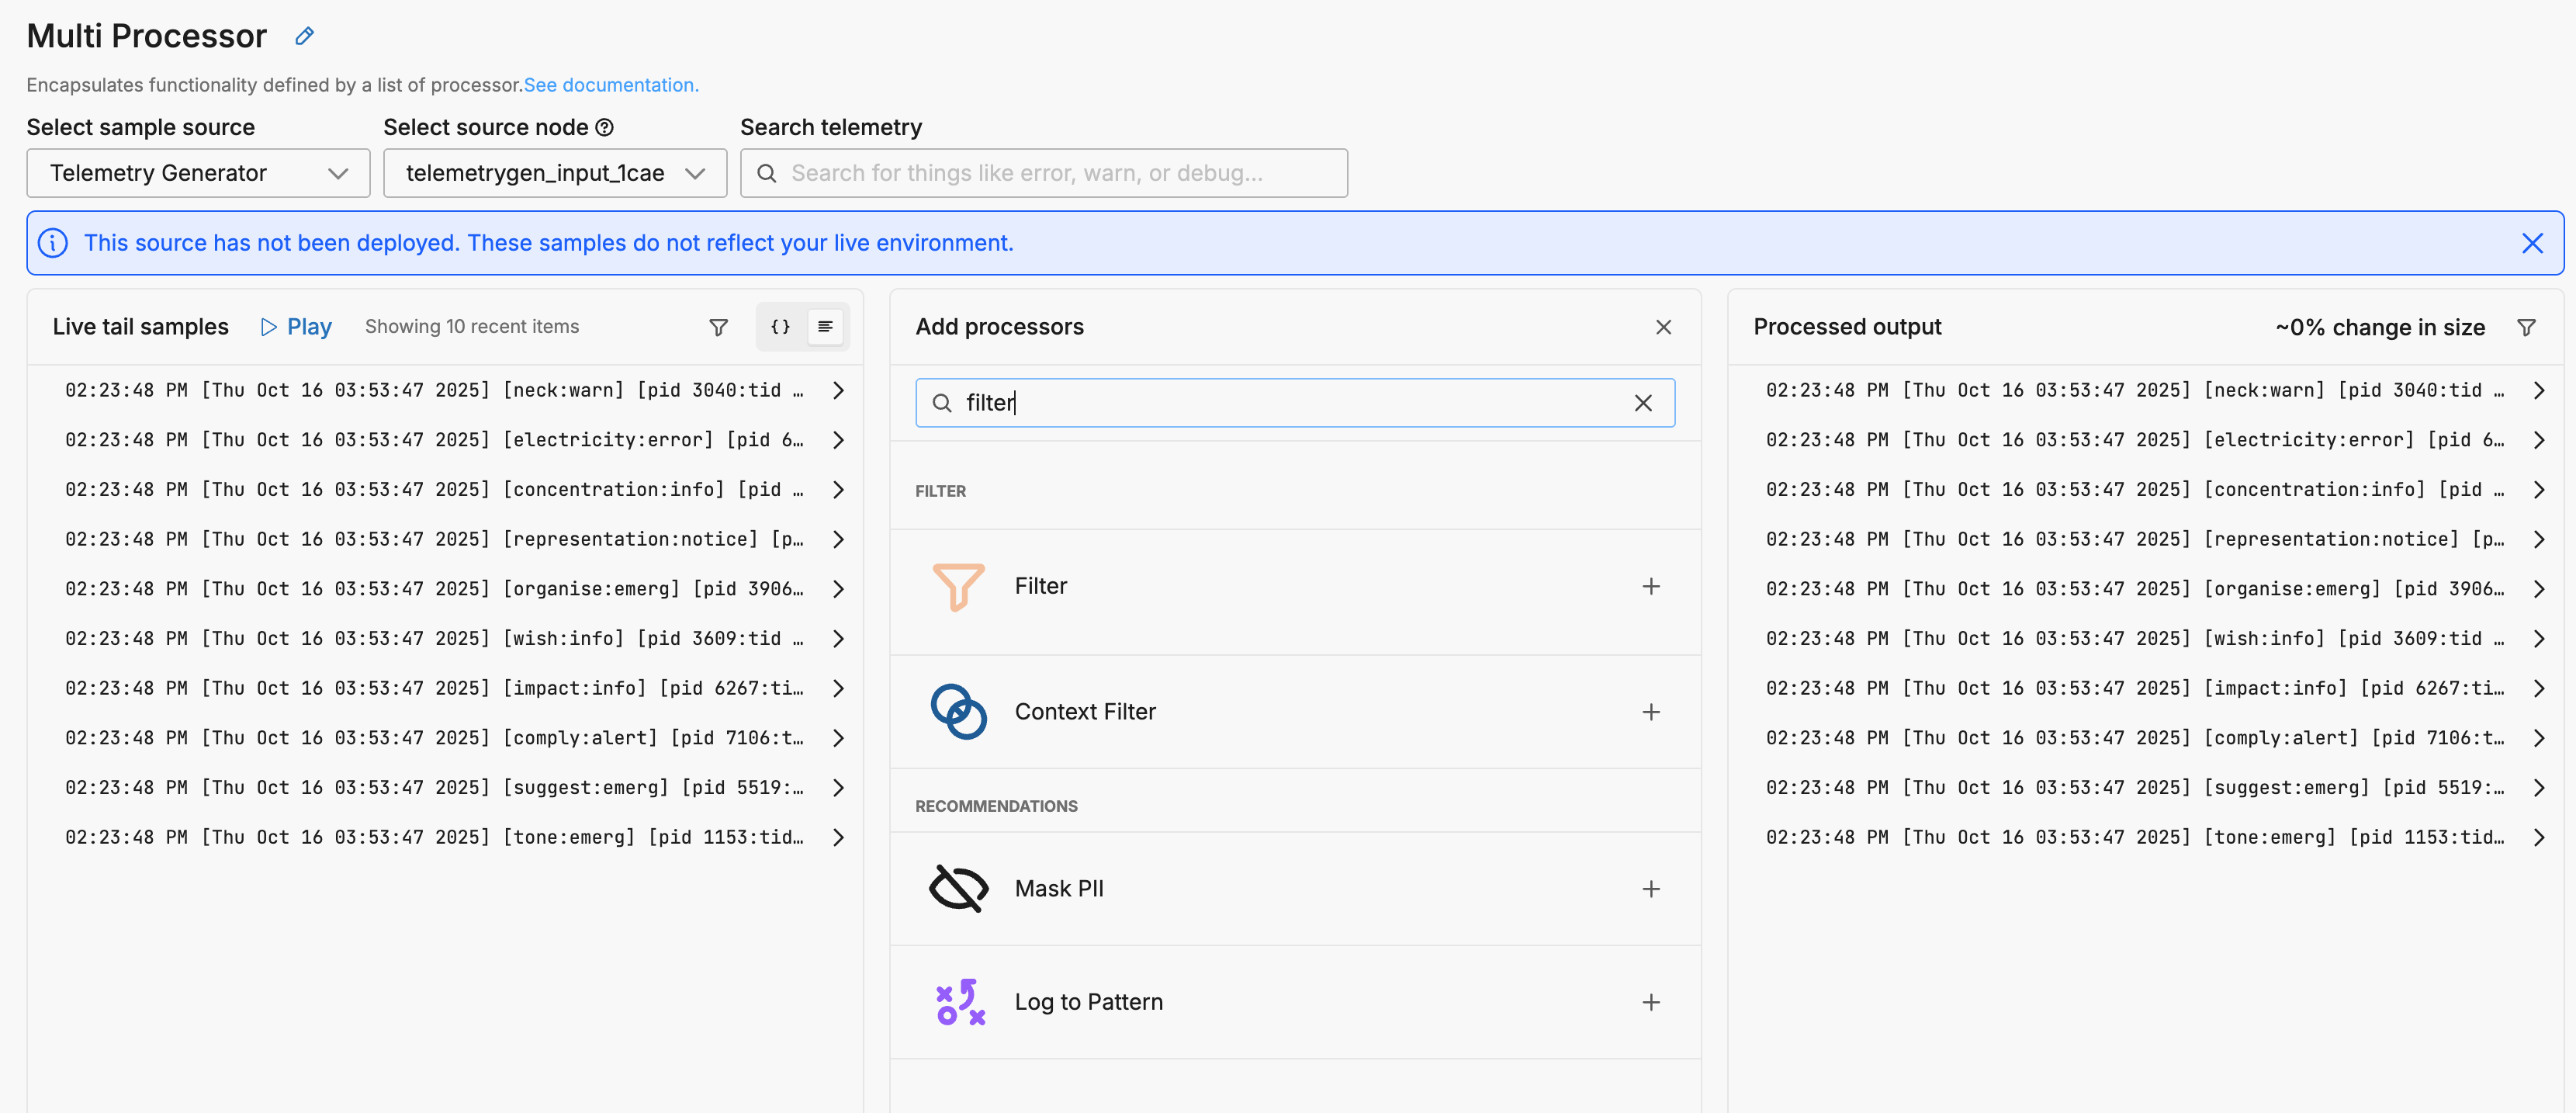Click the pencil icon to rename Multi Processor
The height and width of the screenshot is (1113, 2576).
click(x=305, y=37)
